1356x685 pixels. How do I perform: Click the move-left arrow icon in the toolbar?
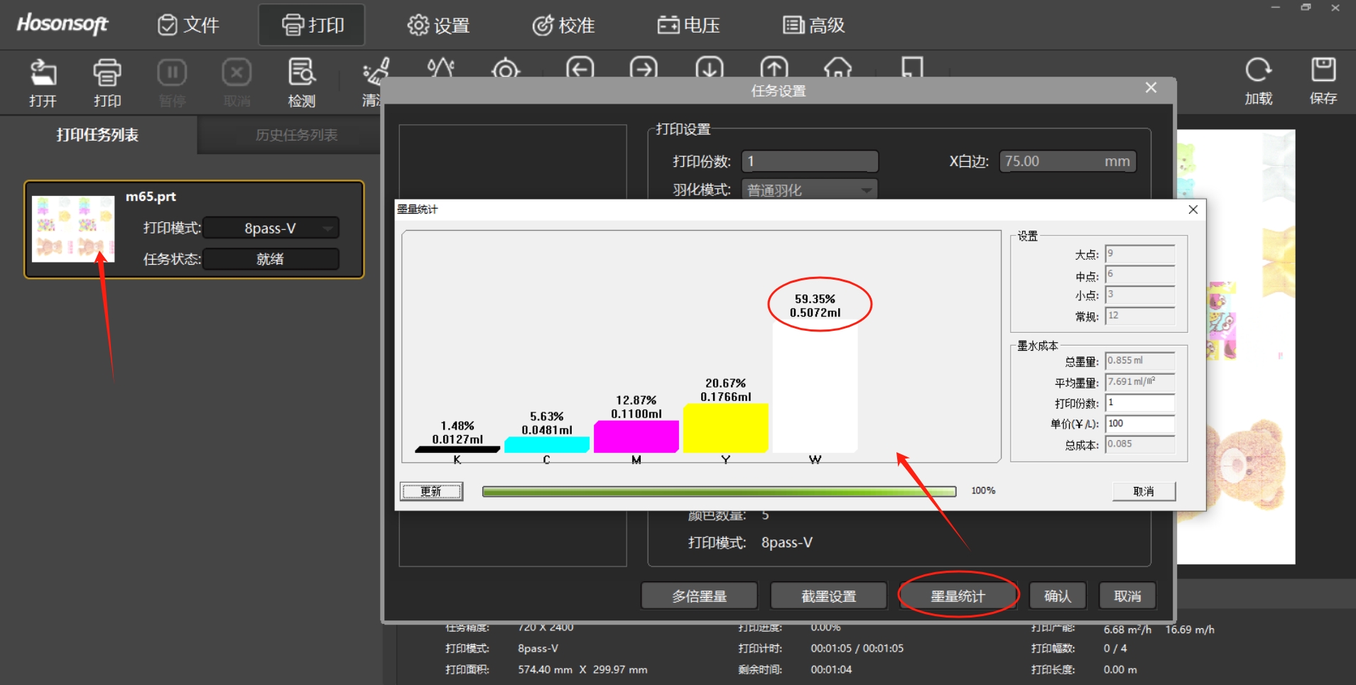(x=580, y=68)
